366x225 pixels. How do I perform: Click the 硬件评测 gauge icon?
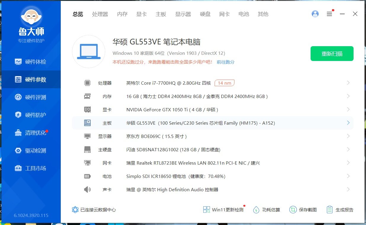[x=18, y=97]
